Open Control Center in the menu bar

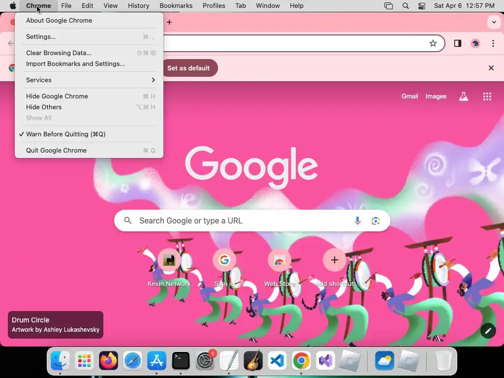(422, 6)
